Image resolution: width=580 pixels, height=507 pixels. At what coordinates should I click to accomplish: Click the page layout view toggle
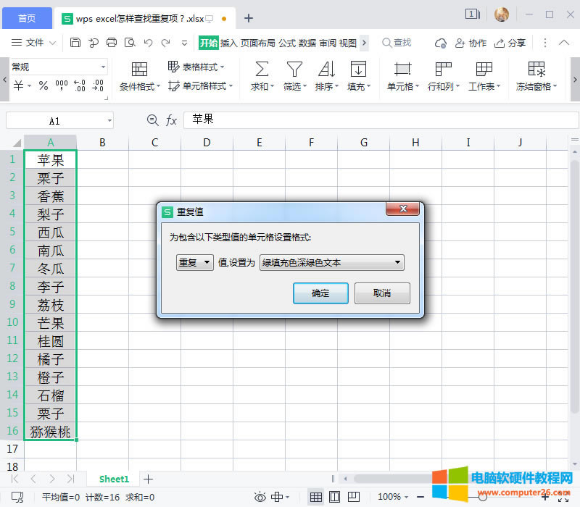click(335, 498)
